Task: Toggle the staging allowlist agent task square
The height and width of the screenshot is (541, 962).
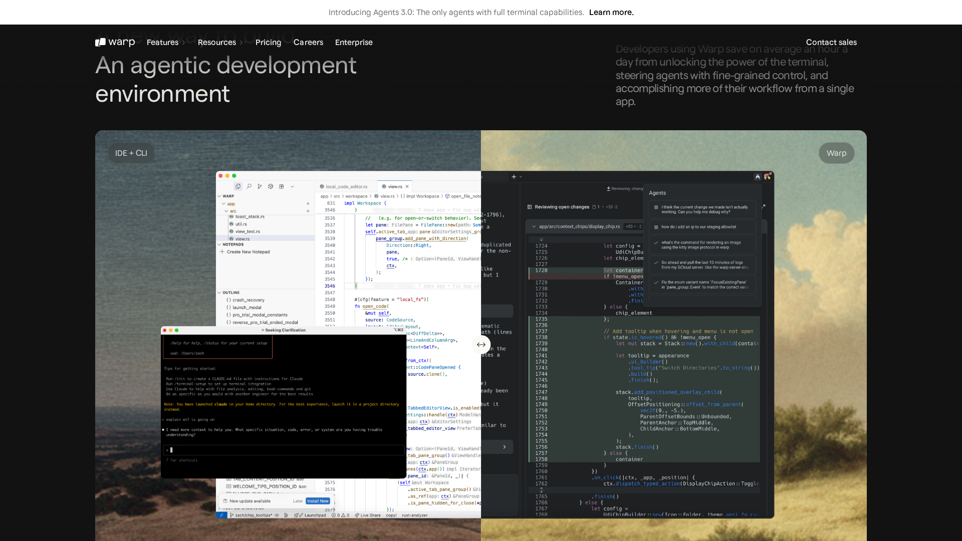Action: tap(656, 227)
